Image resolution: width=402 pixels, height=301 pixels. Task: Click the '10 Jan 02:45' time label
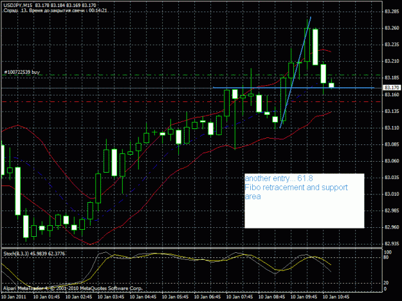[78, 297]
